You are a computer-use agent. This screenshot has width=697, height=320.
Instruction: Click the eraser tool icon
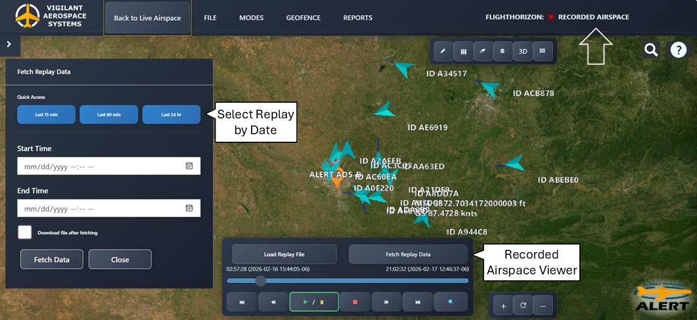point(482,51)
